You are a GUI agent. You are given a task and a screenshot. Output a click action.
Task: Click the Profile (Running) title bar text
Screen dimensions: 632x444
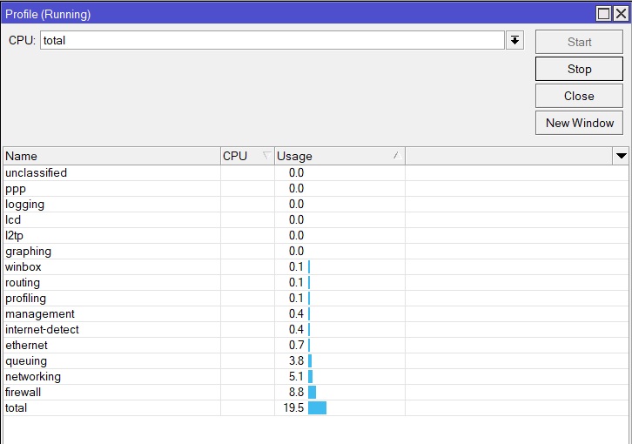pyautogui.click(x=48, y=15)
